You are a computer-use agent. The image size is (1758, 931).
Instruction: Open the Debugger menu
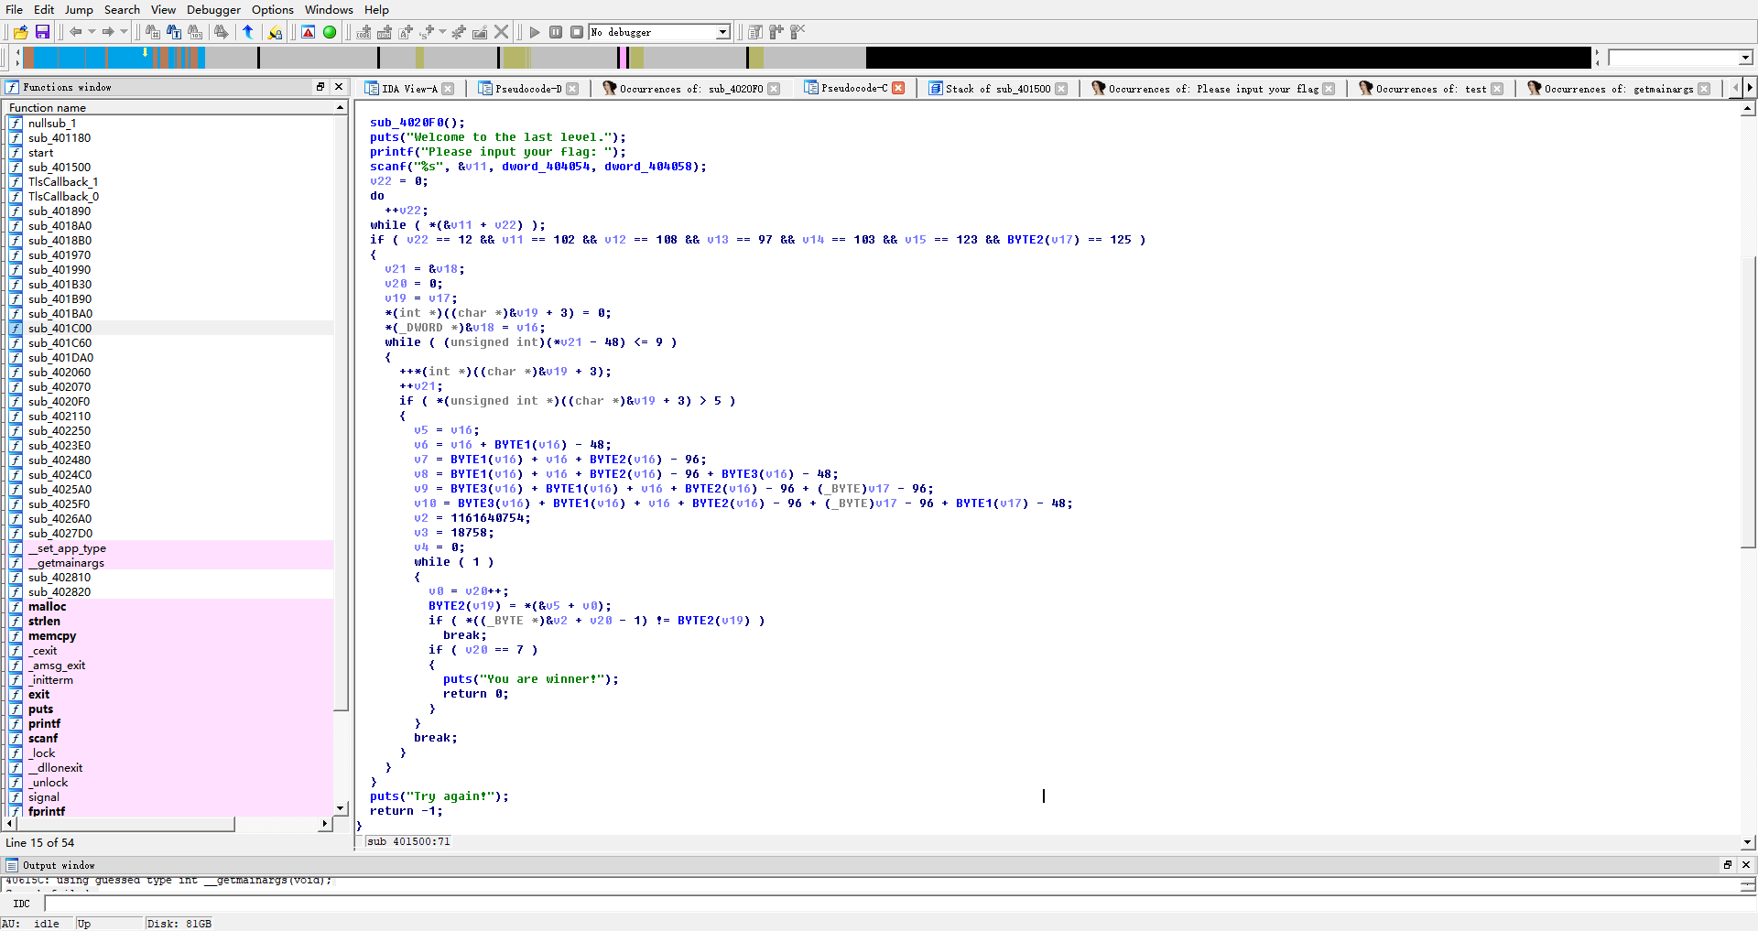coord(213,9)
